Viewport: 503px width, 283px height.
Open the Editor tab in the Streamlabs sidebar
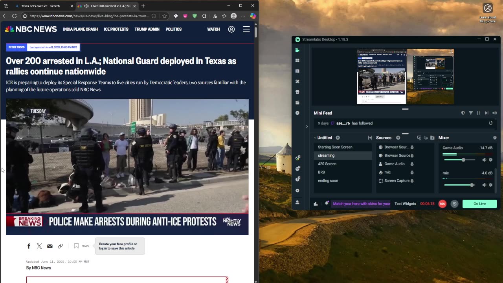297,50
